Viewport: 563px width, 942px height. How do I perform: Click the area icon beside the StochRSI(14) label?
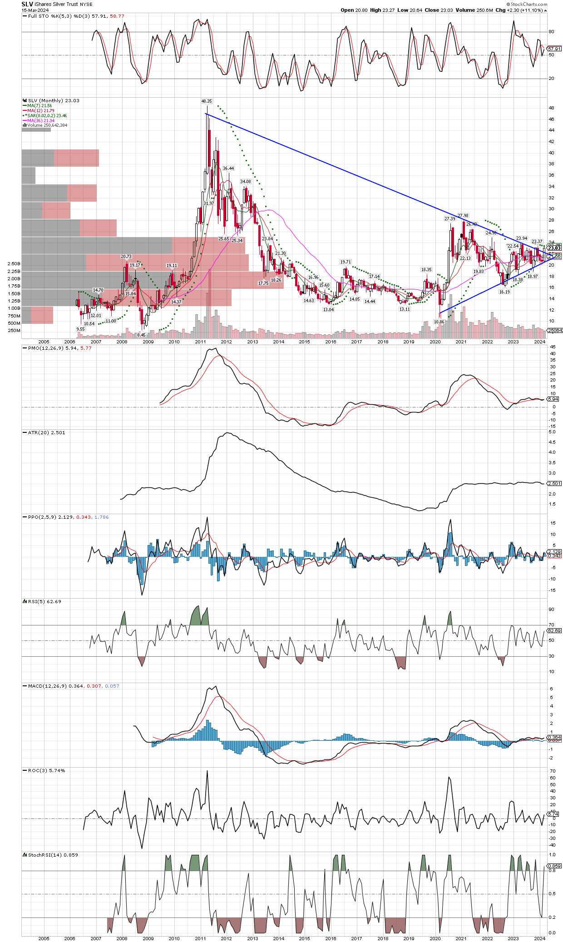25,855
